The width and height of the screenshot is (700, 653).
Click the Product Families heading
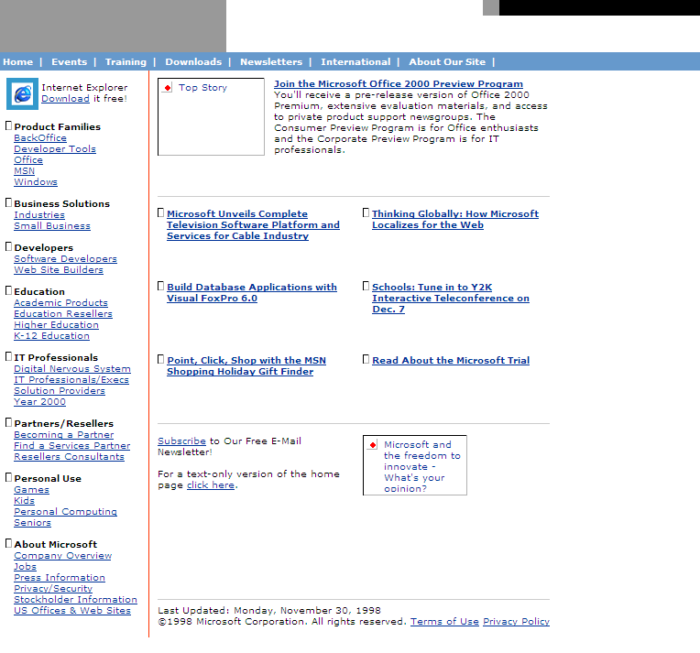pyautogui.click(x=57, y=127)
